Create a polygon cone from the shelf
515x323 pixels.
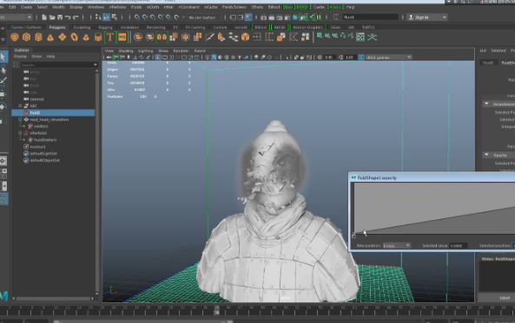[x=50, y=37]
